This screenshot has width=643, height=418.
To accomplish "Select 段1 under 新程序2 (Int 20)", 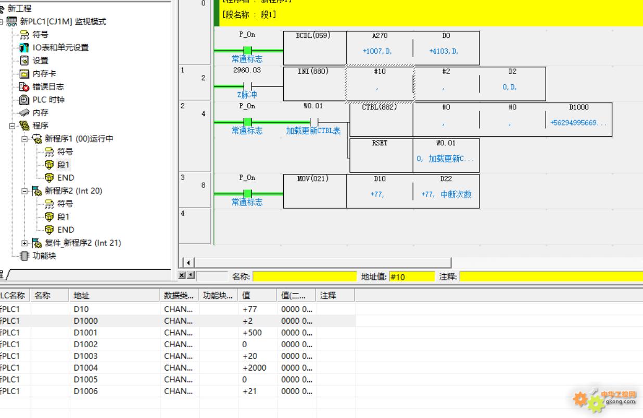I will point(63,217).
